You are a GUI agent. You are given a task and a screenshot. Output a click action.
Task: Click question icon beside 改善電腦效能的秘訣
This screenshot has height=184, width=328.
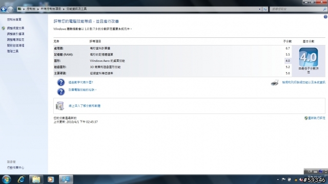[61, 91]
